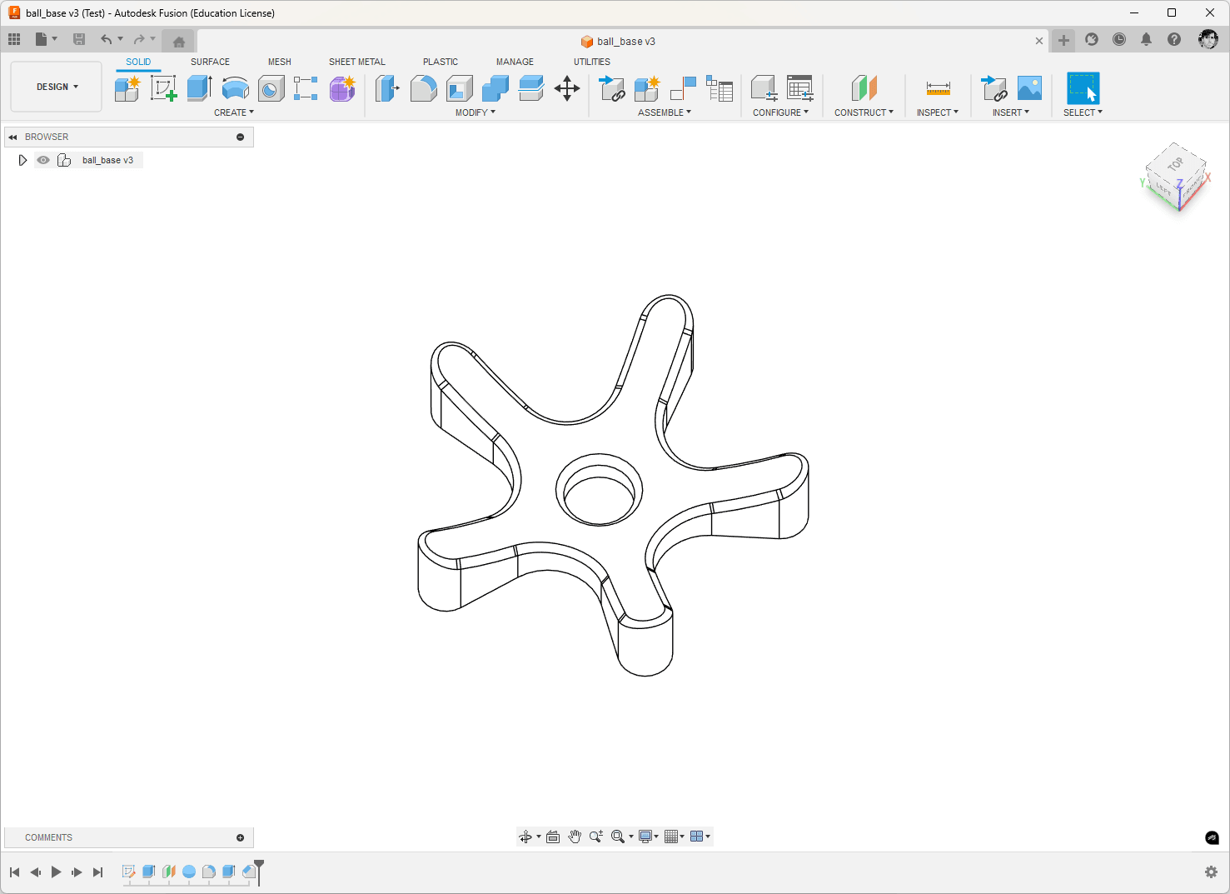Image resolution: width=1230 pixels, height=894 pixels.
Task: Open the Create Form purple icon
Action: pos(342,88)
